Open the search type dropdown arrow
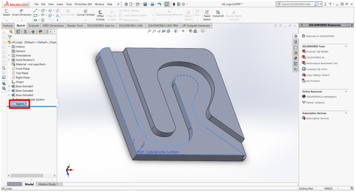 pyautogui.click(x=320, y=4)
